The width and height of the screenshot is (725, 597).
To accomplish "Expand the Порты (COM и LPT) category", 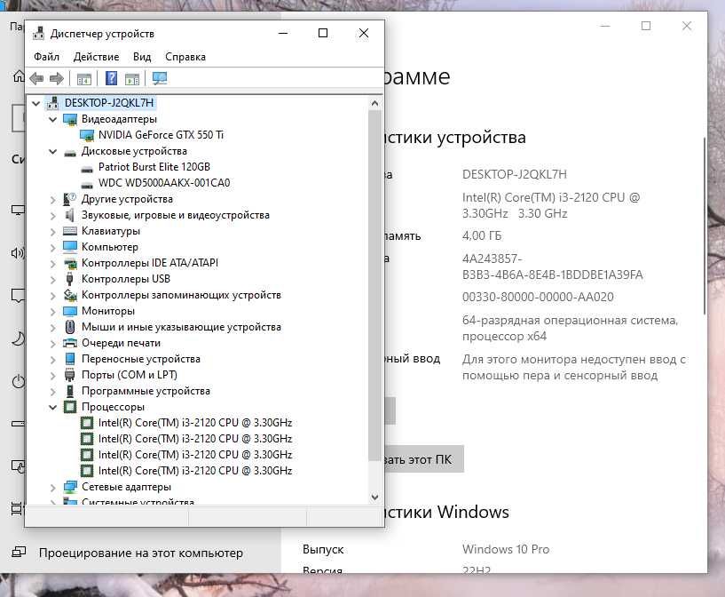I will click(52, 375).
